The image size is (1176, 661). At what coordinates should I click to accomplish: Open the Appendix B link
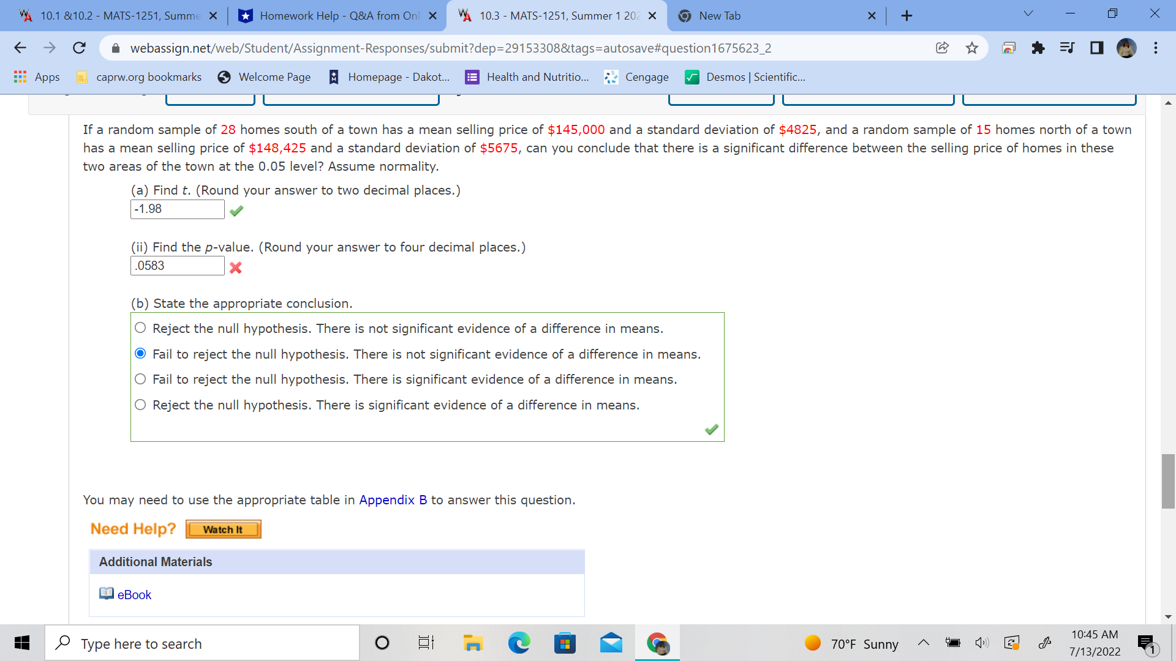393,500
